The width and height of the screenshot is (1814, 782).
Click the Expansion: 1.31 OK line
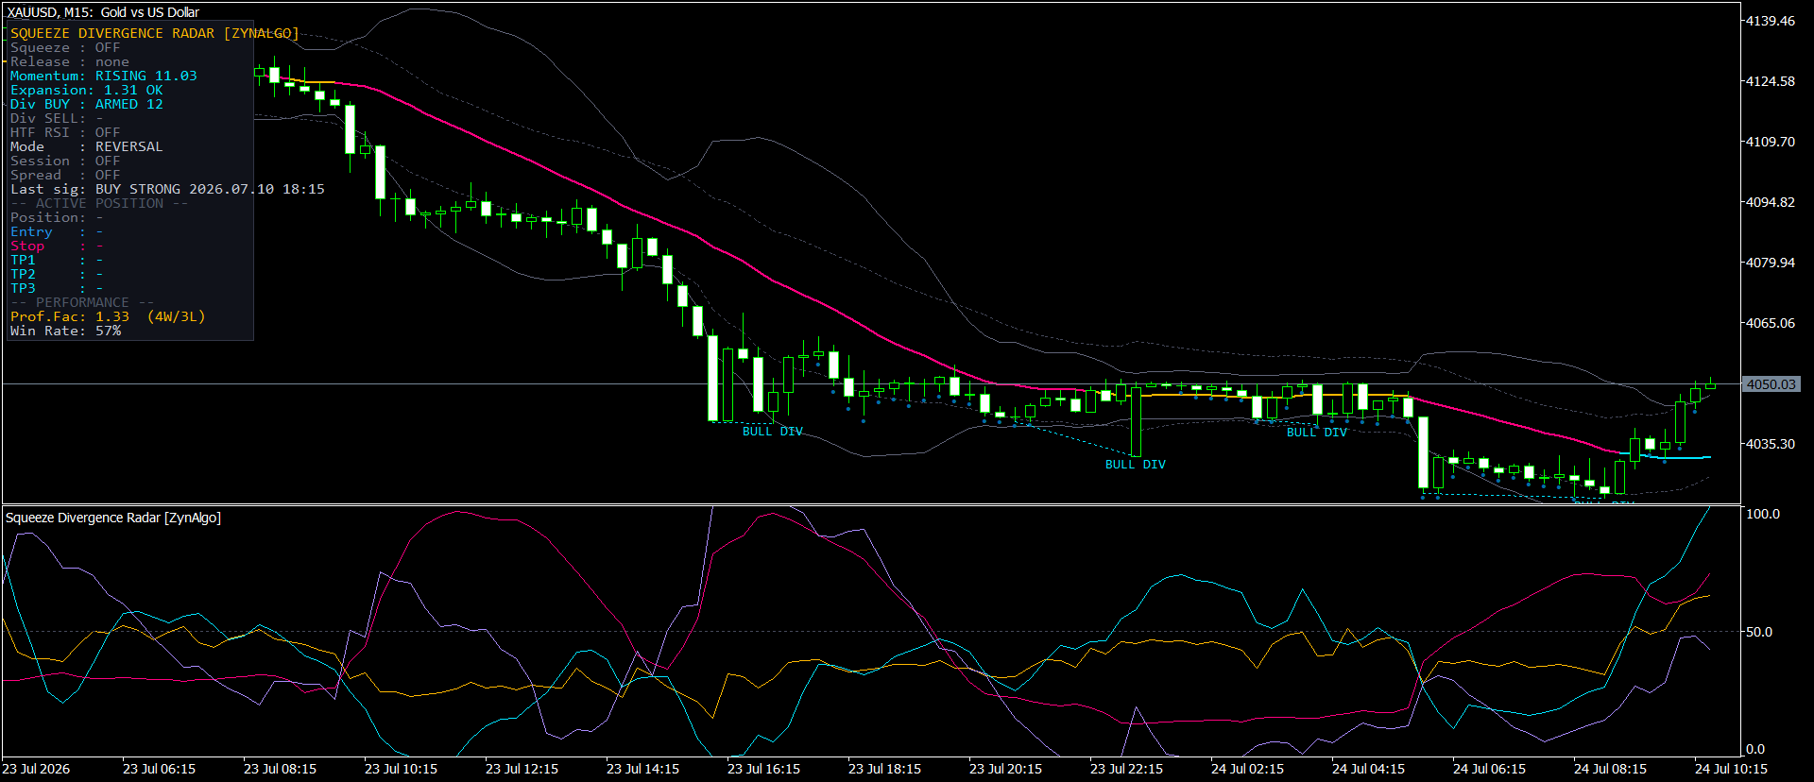(87, 90)
